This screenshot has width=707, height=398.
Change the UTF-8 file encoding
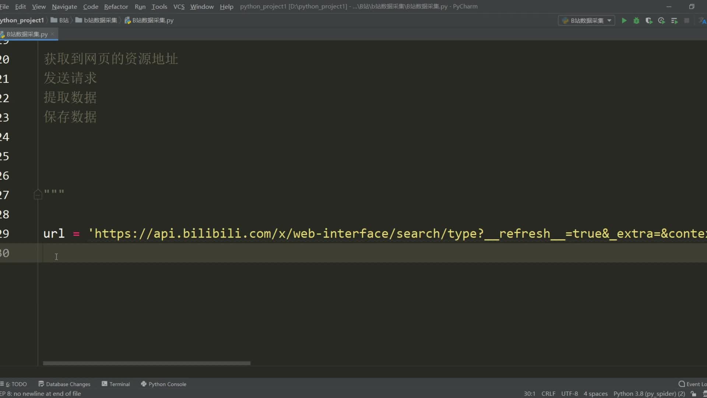click(569, 394)
